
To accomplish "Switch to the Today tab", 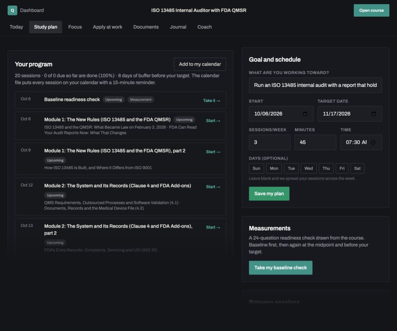I will [x=16, y=27].
